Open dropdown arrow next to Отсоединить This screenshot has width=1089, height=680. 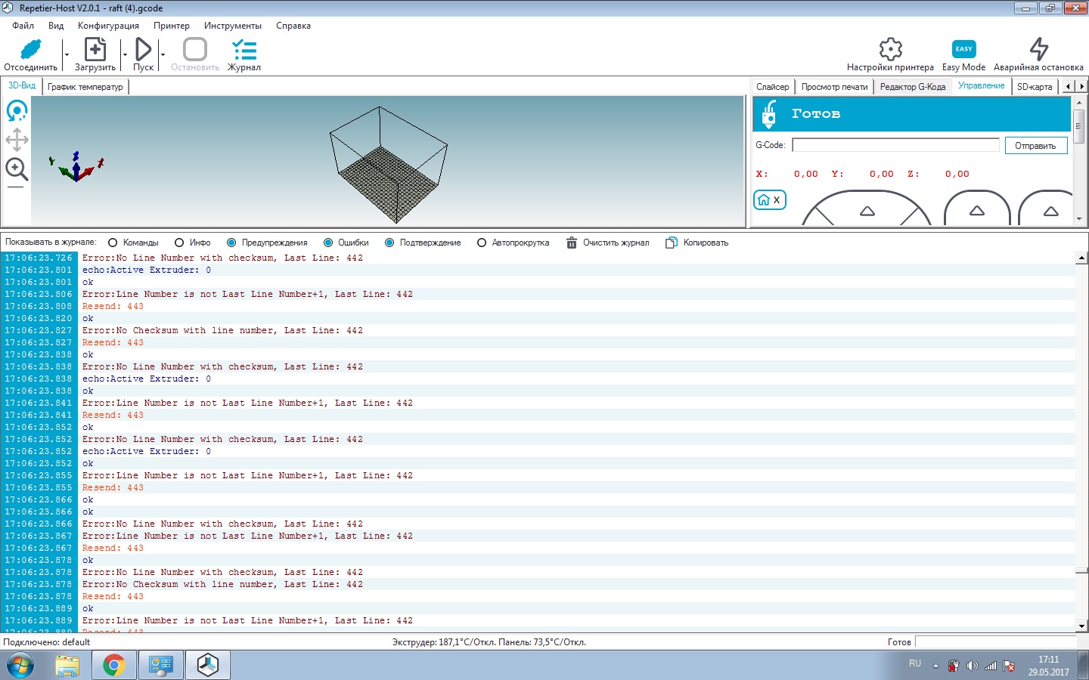[67, 55]
